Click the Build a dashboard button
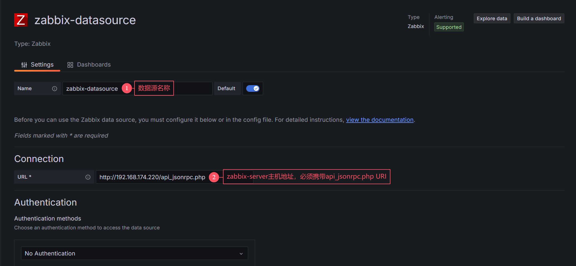Screen dimensions: 576x266 point(539,19)
